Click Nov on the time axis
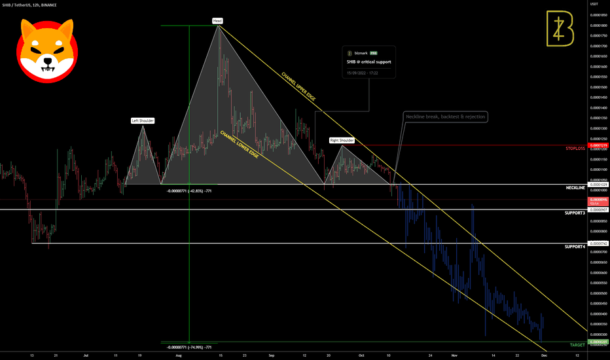The image size is (610, 360). click(454, 355)
